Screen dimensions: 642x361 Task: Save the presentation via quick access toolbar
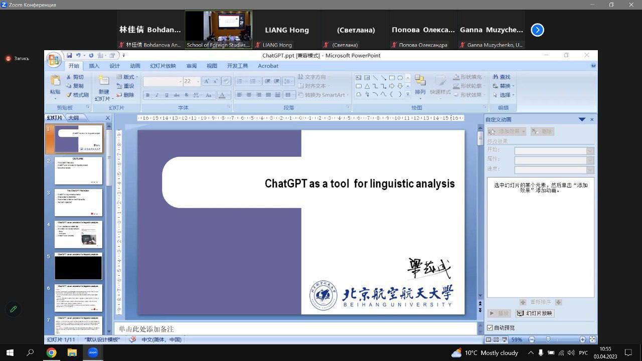(69, 56)
